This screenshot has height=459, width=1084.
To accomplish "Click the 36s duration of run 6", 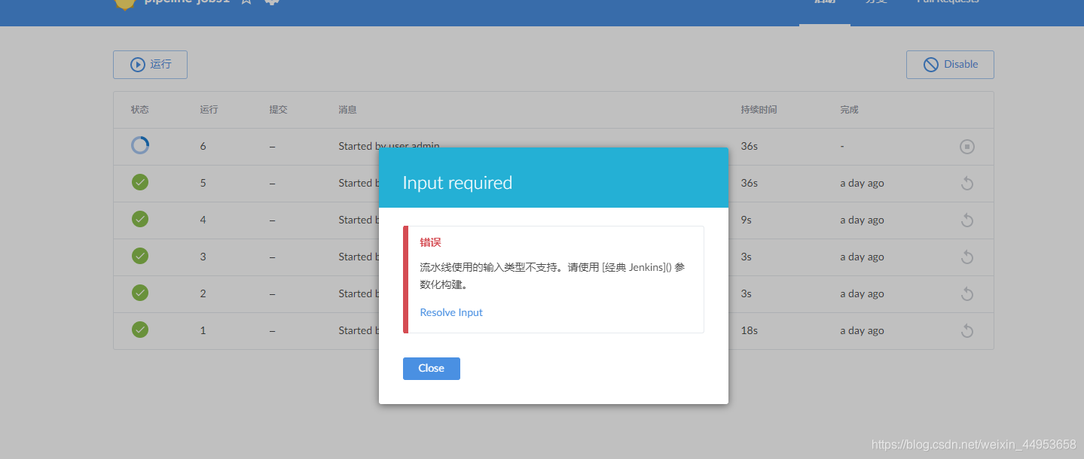I will click(749, 147).
